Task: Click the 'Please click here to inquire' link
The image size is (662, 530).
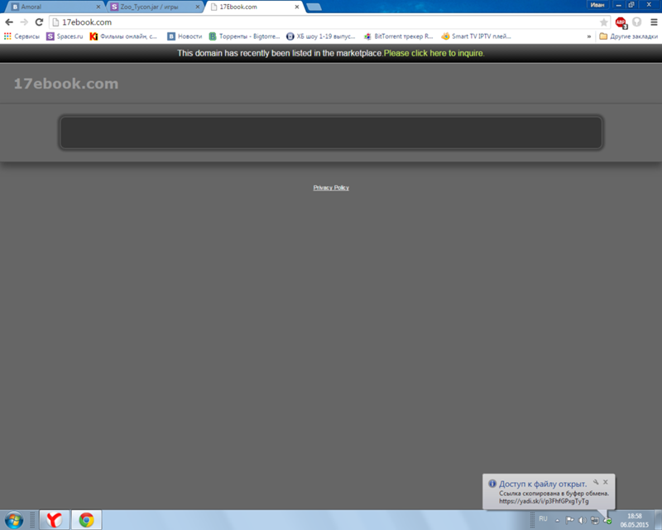Action: (x=434, y=53)
